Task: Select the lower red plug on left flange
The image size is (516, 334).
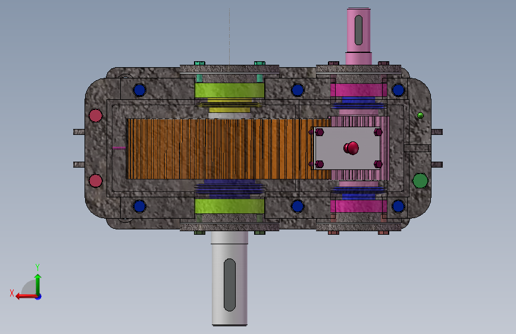Action: pyautogui.click(x=95, y=181)
